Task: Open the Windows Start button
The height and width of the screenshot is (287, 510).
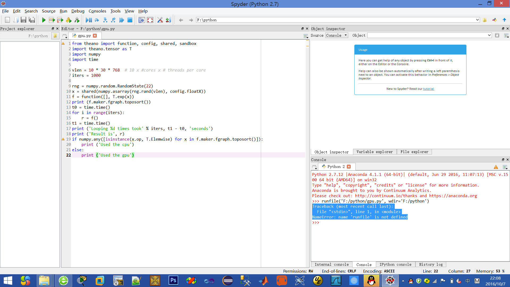Action: click(x=8, y=281)
